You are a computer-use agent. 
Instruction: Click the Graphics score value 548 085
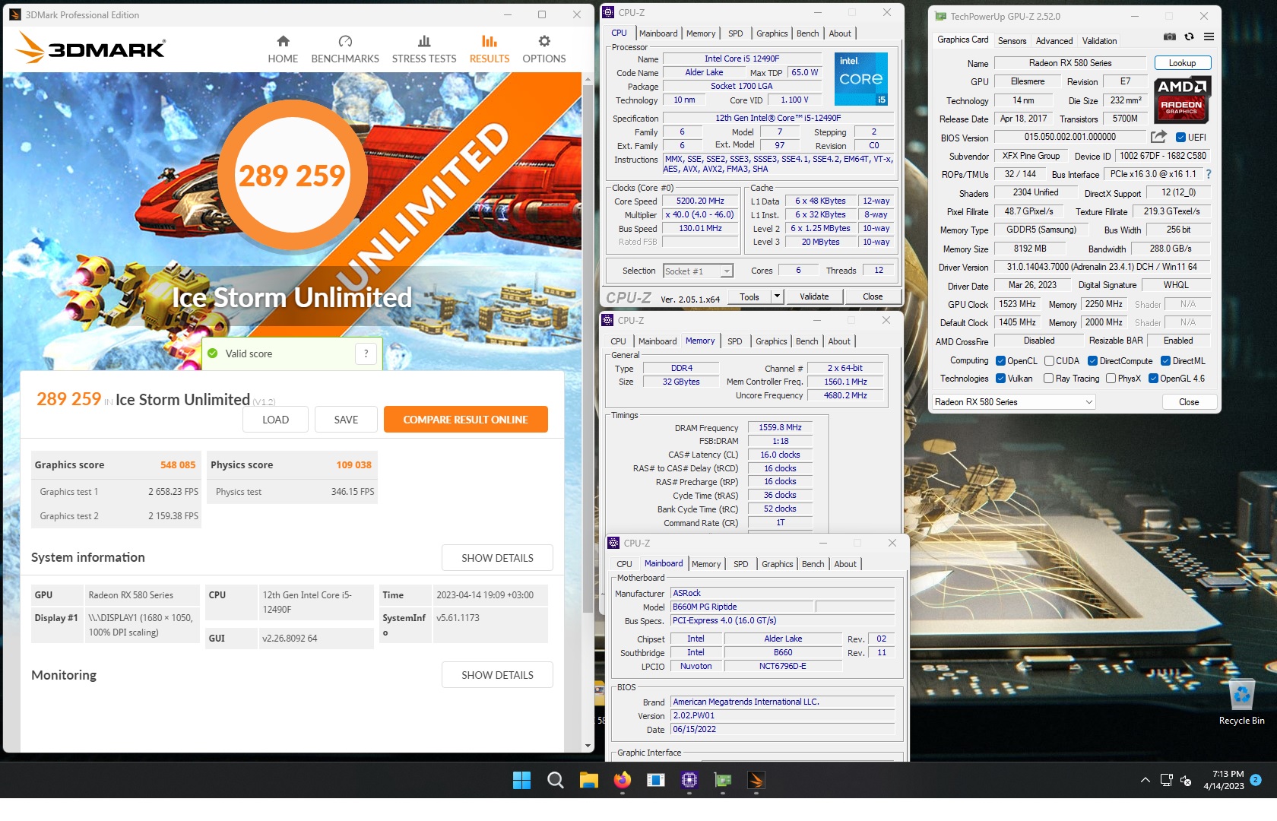[178, 465]
